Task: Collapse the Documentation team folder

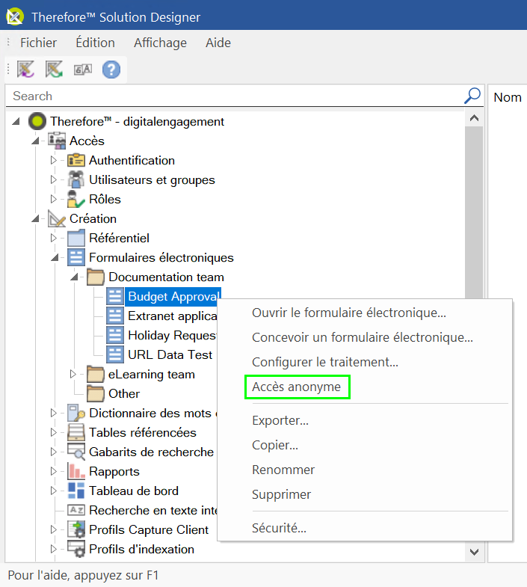Action: [74, 277]
